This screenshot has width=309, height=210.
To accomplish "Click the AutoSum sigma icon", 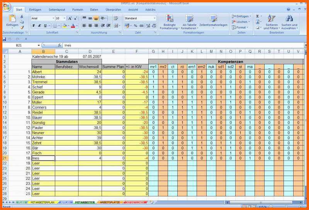I will (x=258, y=17).
